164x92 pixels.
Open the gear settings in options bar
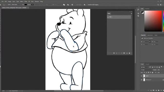pos(85,5)
